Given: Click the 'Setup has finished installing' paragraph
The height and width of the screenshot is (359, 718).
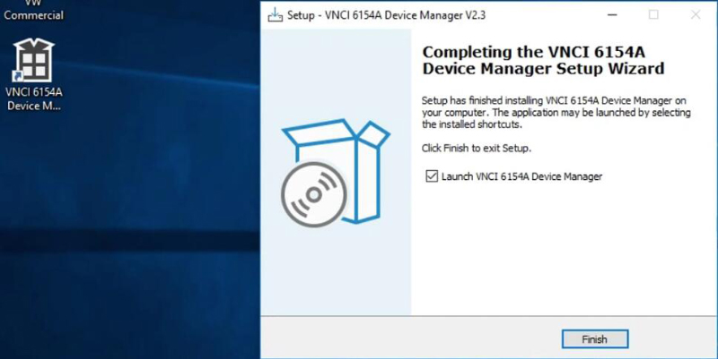Looking at the screenshot, I should pos(556,113).
